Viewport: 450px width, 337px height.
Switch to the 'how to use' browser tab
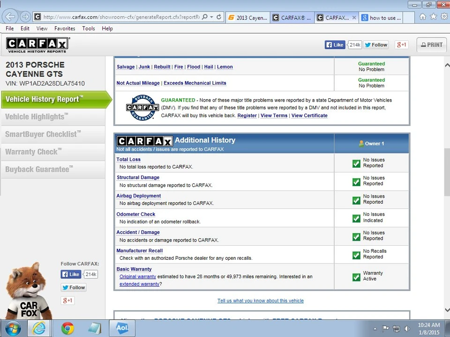tap(382, 17)
